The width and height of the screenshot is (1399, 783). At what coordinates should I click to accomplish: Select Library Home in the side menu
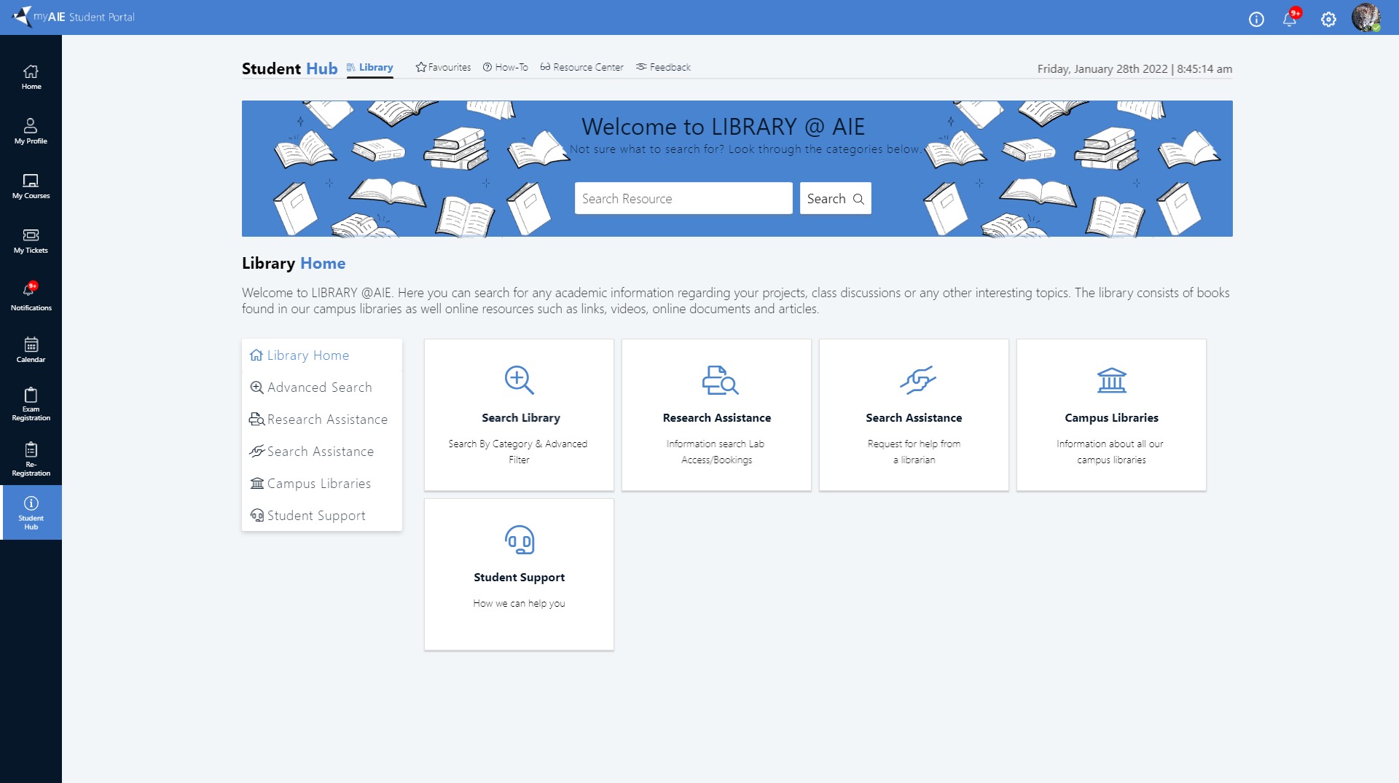coord(322,355)
